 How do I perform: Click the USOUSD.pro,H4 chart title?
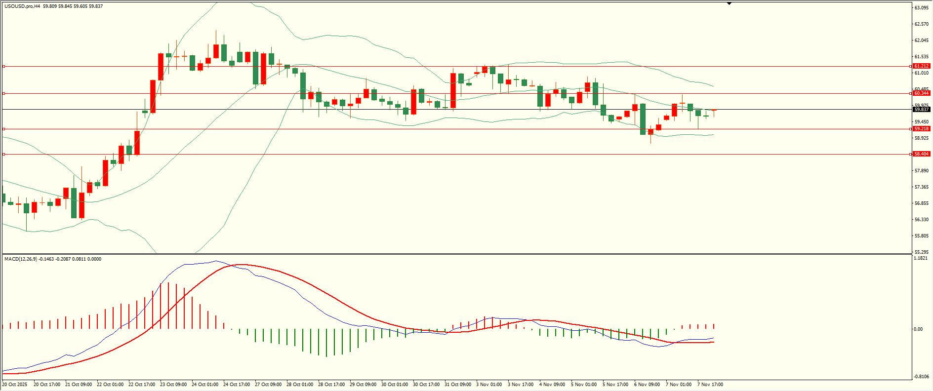click(22, 6)
